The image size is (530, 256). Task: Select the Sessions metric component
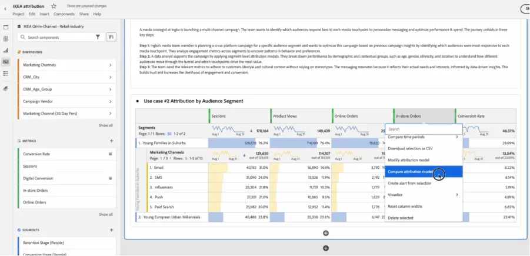[66, 166]
